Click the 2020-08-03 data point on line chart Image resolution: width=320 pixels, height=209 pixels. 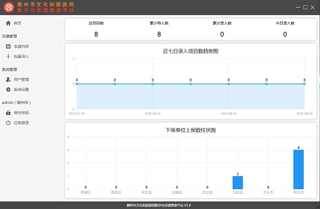[x=229, y=84]
